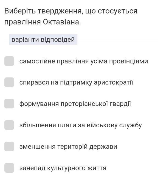Check the box beside 'спирався на підтримку аристократії'

[x=9, y=82]
